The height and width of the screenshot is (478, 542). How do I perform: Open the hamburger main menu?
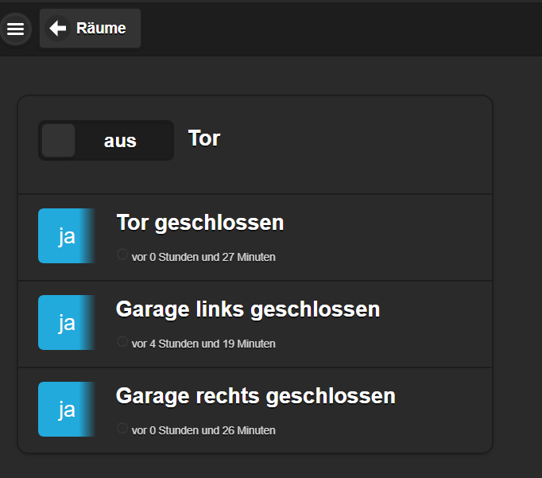click(15, 29)
